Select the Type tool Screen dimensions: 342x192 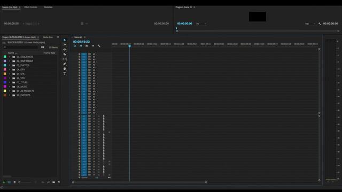coord(65,74)
